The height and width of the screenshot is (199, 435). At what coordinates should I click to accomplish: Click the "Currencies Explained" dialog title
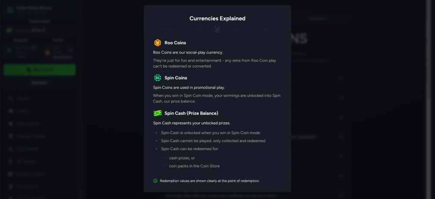pos(217,19)
